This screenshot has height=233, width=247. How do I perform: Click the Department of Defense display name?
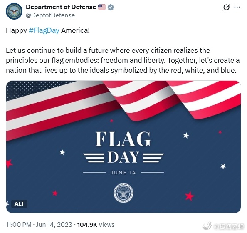(x=61, y=7)
